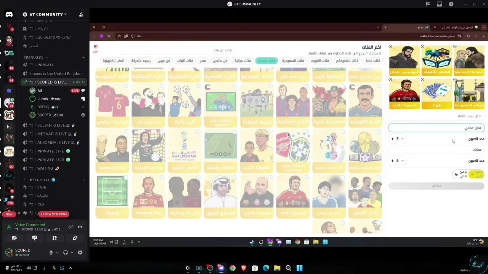Open the CHAT text channel

(x=53, y=187)
